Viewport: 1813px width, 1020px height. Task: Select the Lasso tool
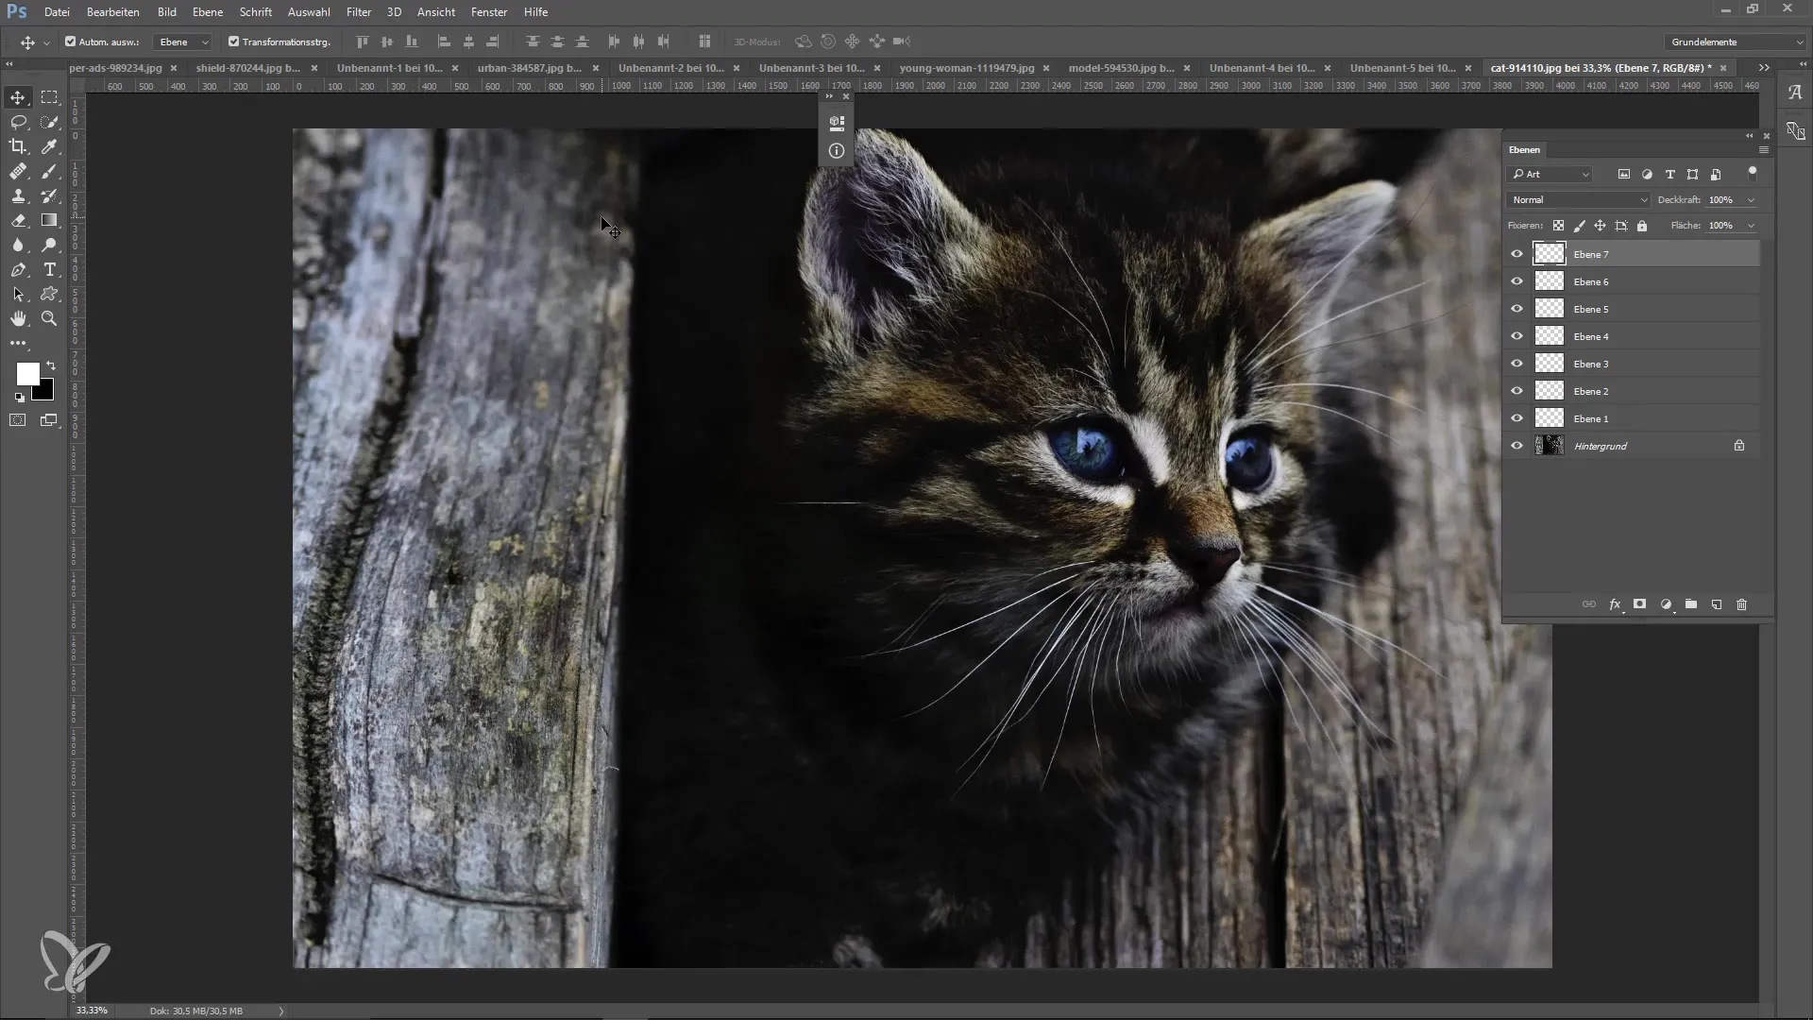[18, 122]
